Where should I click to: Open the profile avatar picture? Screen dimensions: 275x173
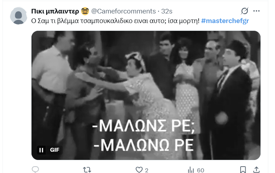click(x=18, y=16)
